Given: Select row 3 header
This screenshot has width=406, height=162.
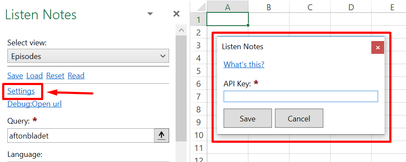Looking at the screenshot, I should coord(199,45).
